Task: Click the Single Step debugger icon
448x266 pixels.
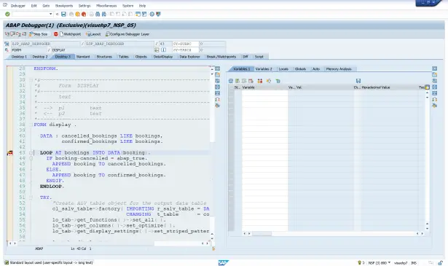Action: (7, 34)
